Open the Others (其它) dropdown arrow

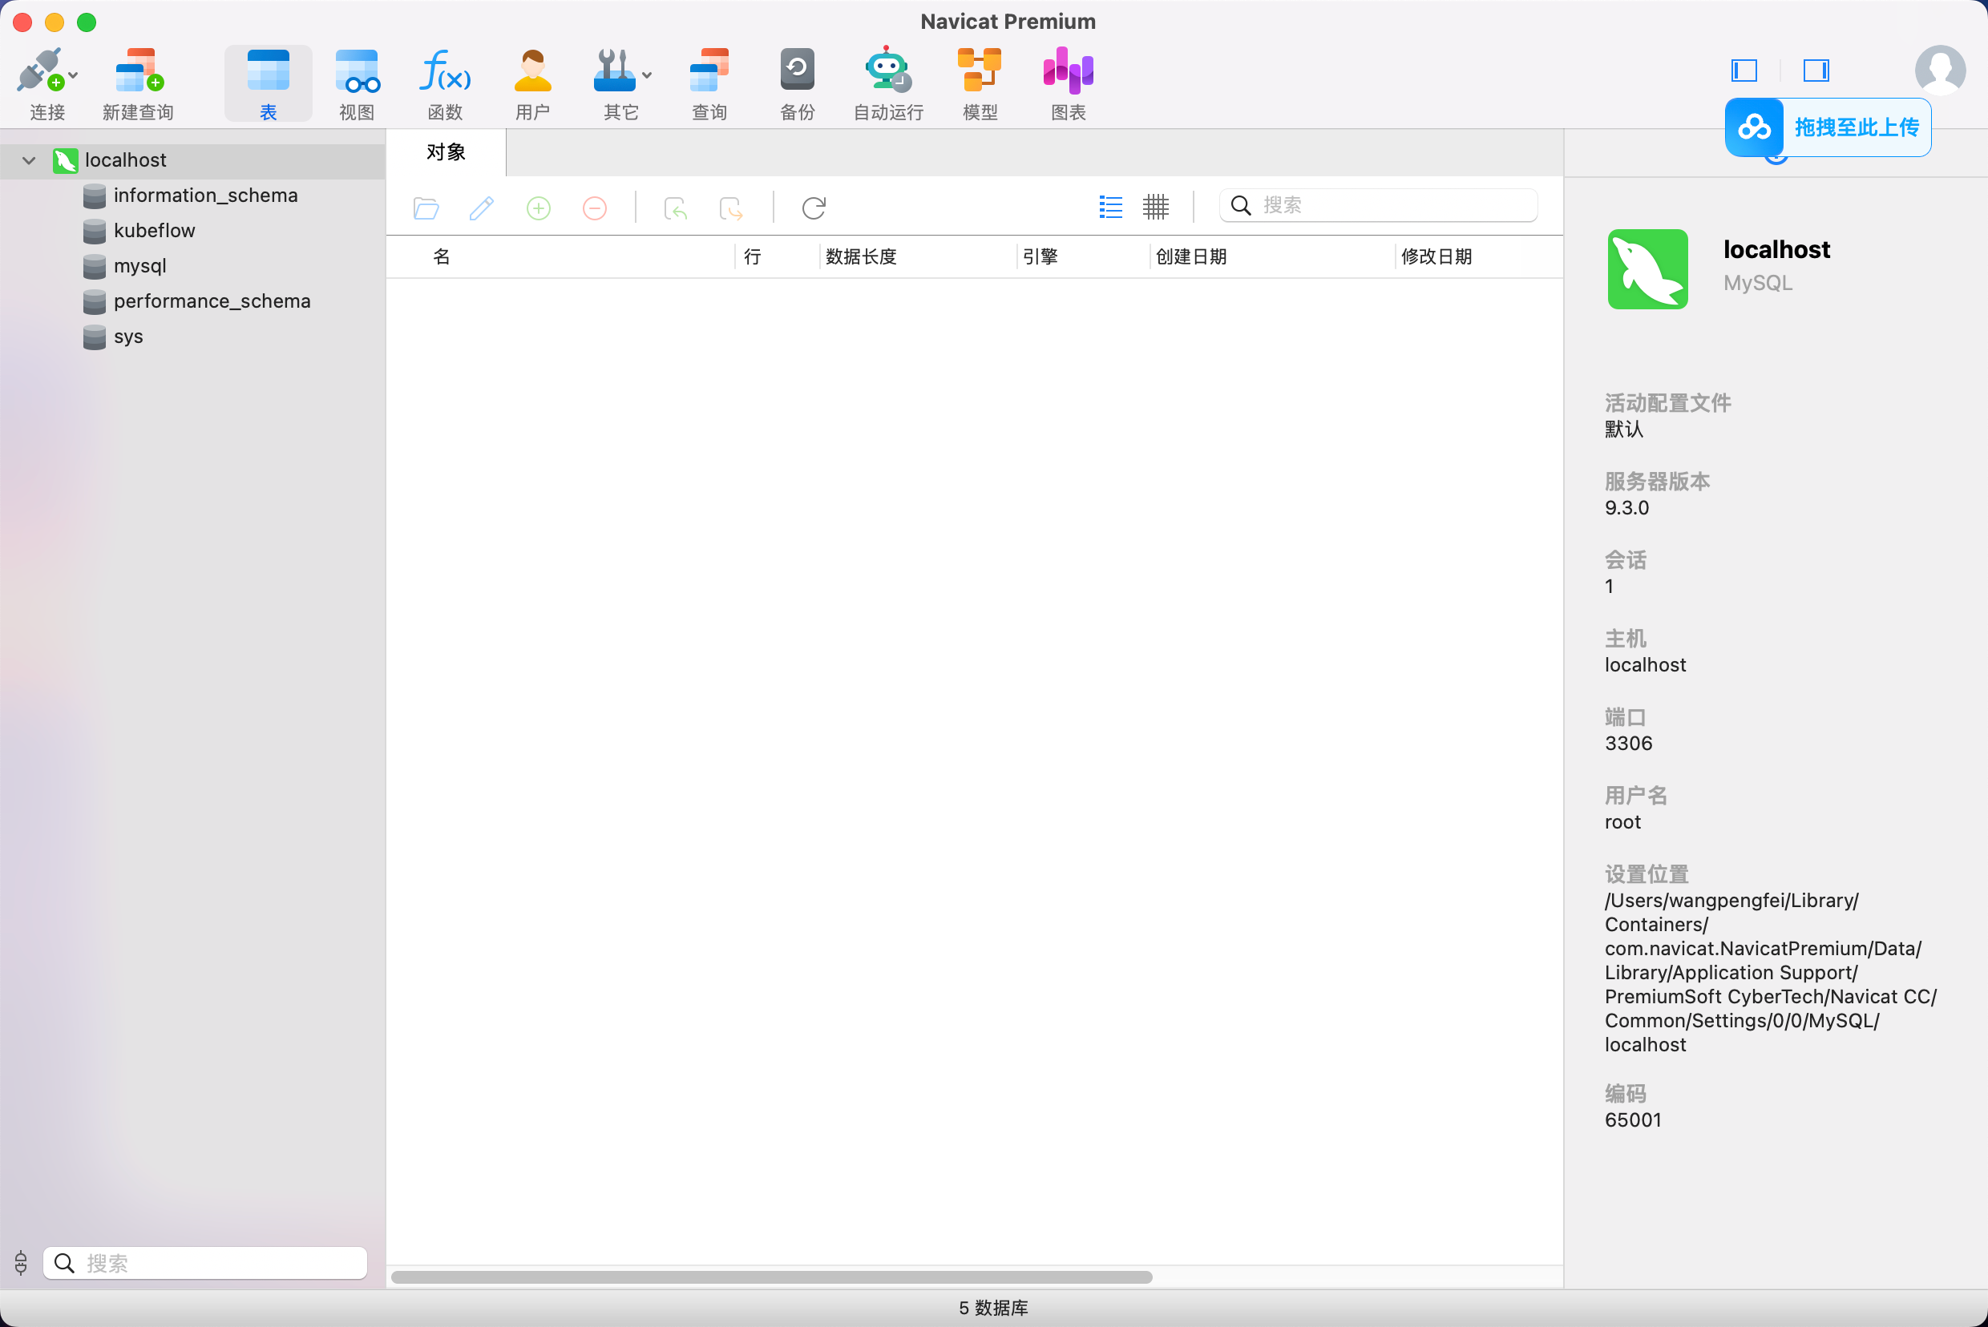click(x=648, y=76)
